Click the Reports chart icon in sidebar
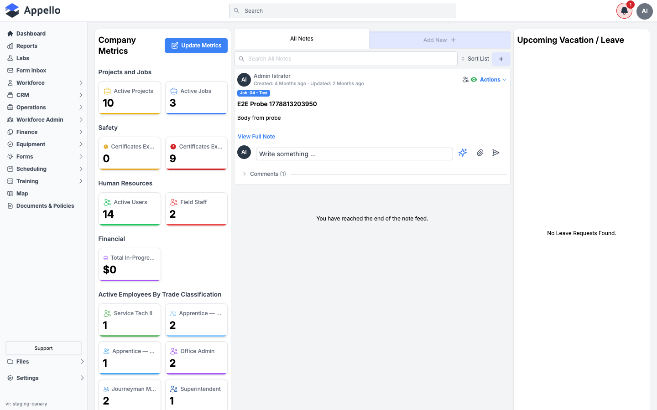Screen dimensions: 657x410 [10, 46]
